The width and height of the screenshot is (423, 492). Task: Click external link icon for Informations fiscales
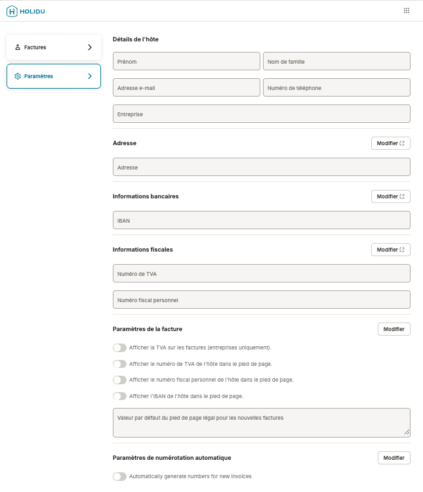pos(402,250)
